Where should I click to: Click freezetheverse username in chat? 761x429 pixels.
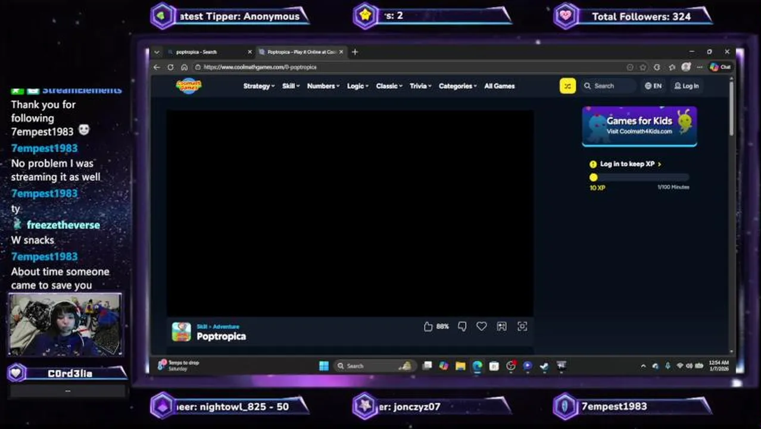point(63,225)
